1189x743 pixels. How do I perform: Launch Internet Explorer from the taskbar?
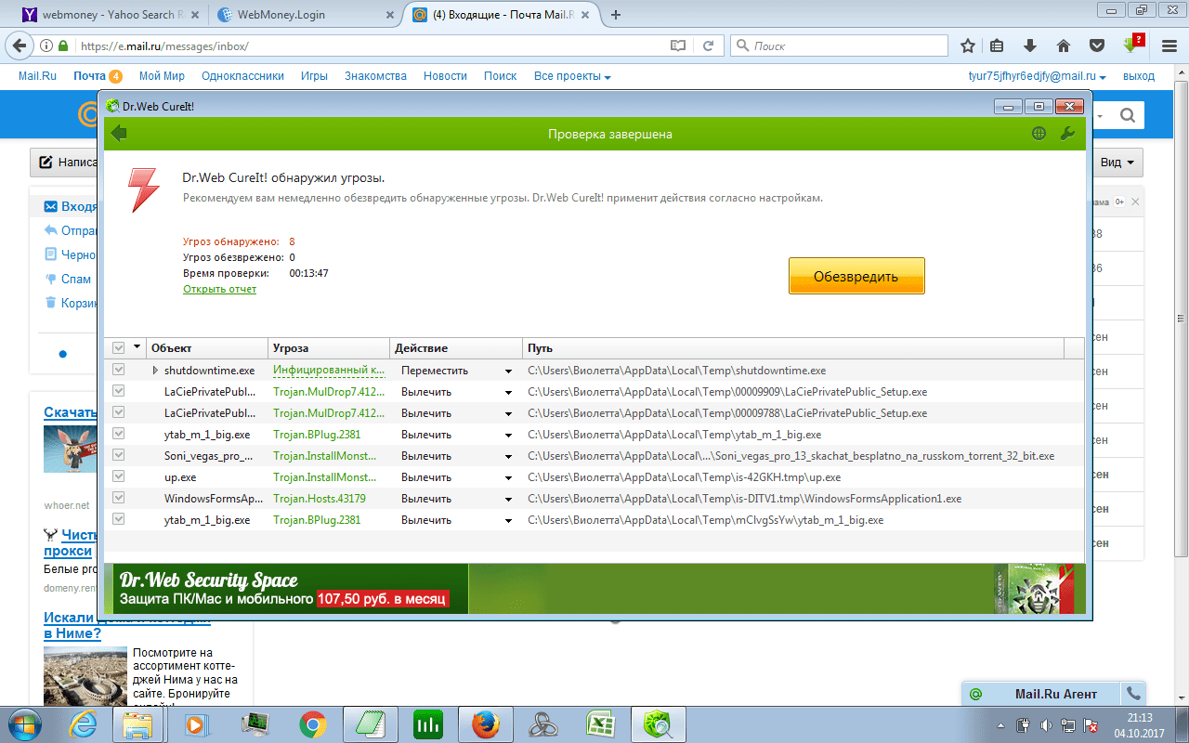click(85, 724)
